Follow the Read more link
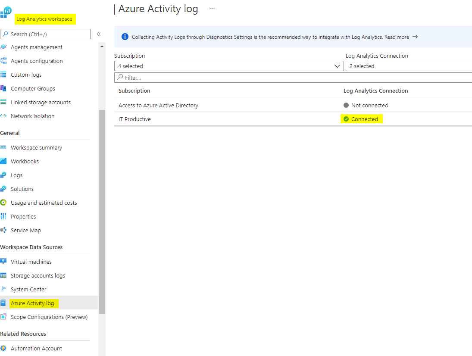The width and height of the screenshot is (472, 356). pyautogui.click(x=396, y=37)
